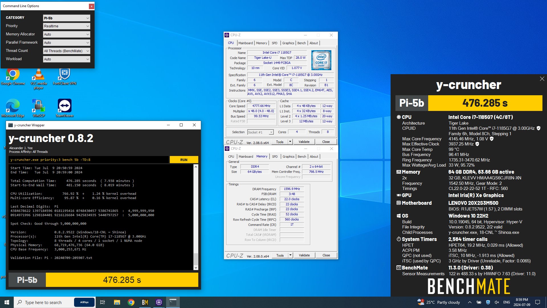Click Tools button in upper CPU-Z
Screen dimensions: 547x308
pos(280,142)
